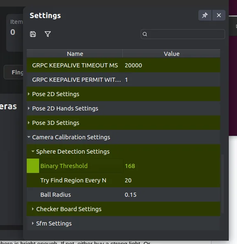237x244 pixels.
Task: Click the Value column header
Action: pos(172,54)
